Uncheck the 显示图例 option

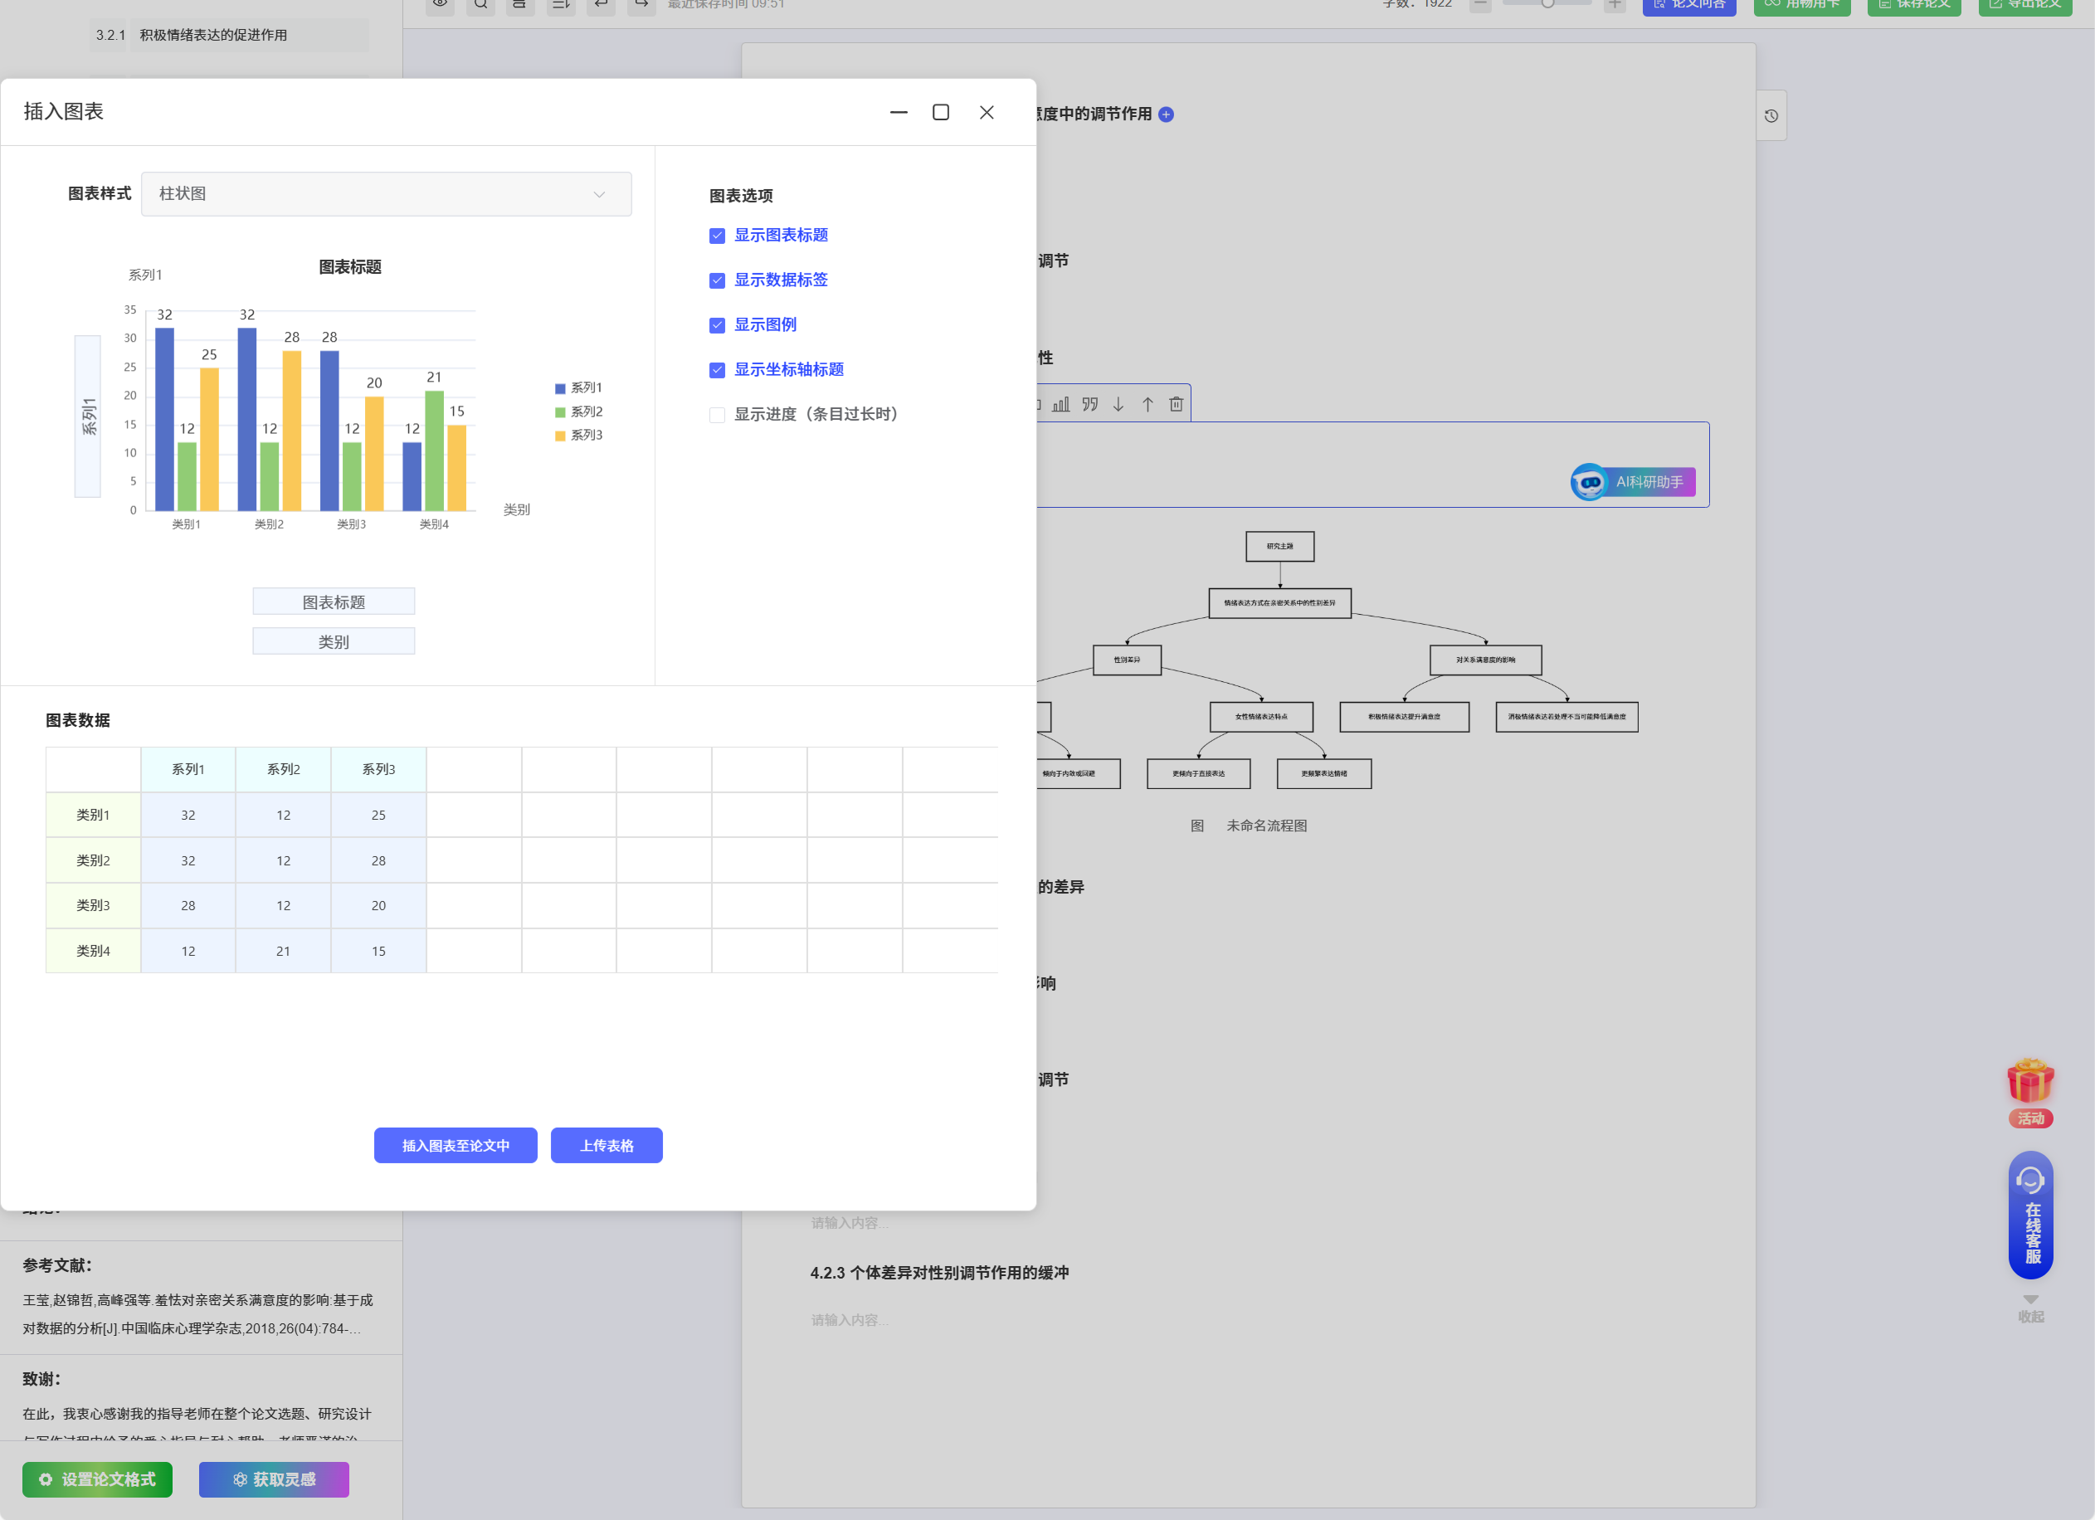[717, 325]
